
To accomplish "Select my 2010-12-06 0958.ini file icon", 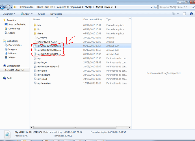I will [35, 54].
